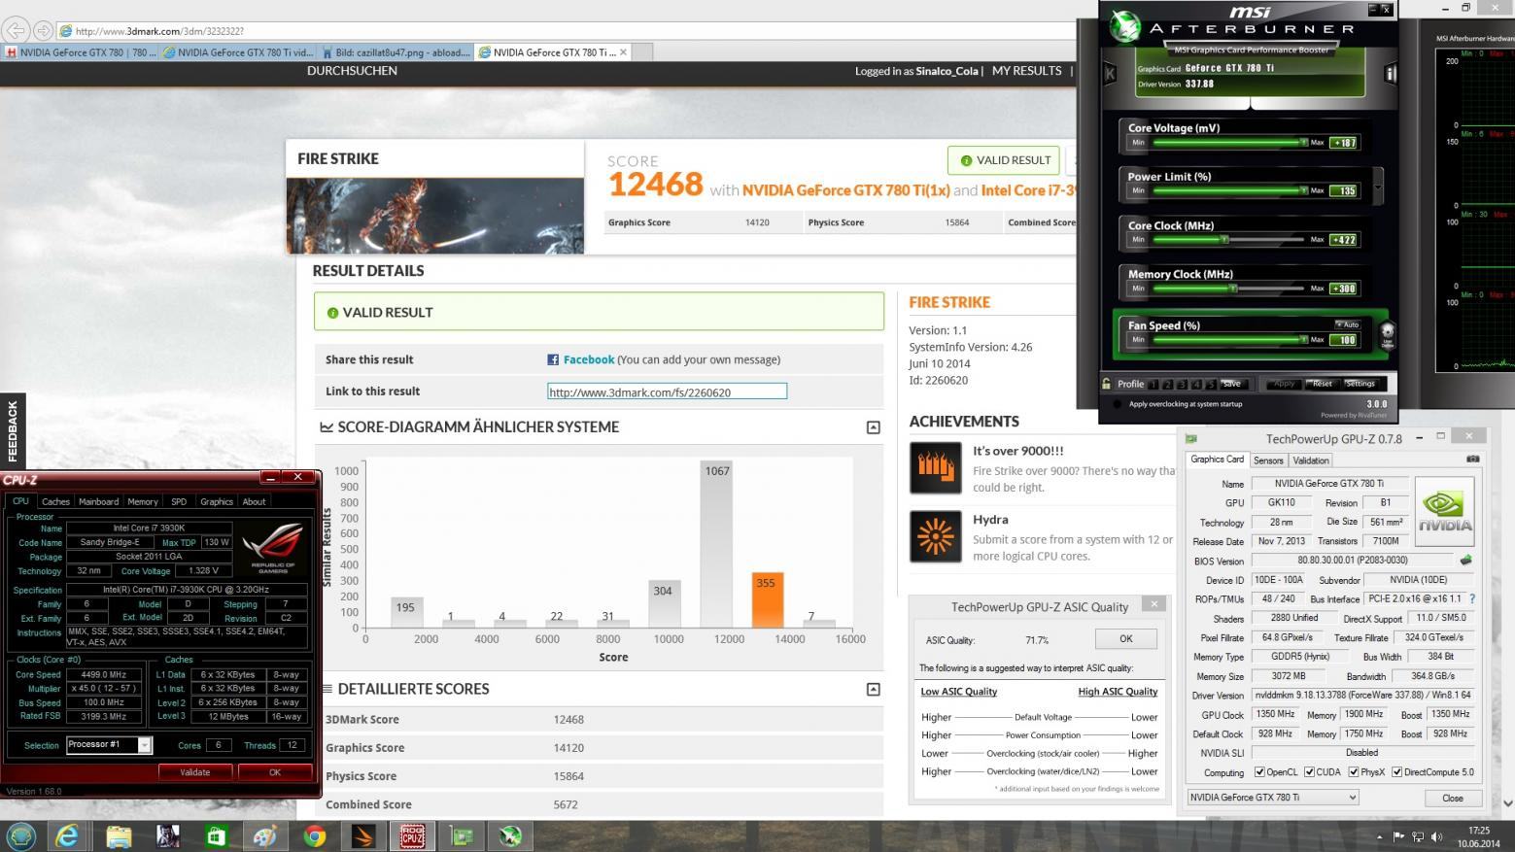Switch to MSI Afterburner on the taskbar
Screen dimensions: 1515x852
[x=510, y=835]
